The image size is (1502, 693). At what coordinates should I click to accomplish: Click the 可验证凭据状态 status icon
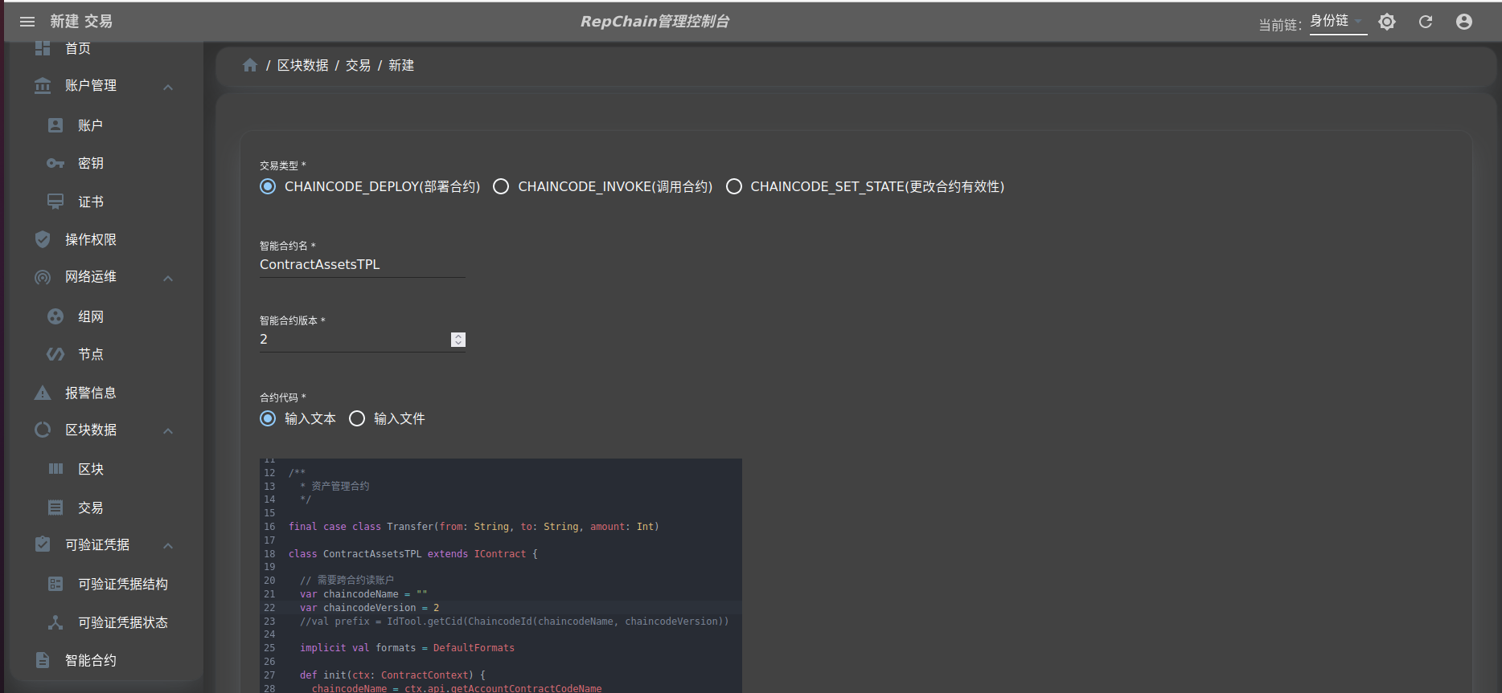click(x=55, y=622)
